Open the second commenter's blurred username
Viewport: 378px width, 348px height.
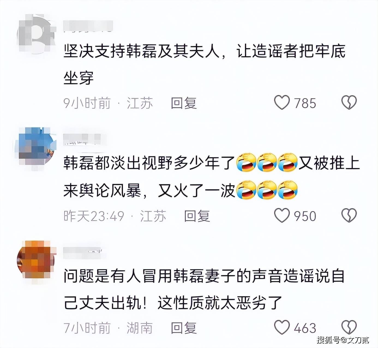pos(82,139)
